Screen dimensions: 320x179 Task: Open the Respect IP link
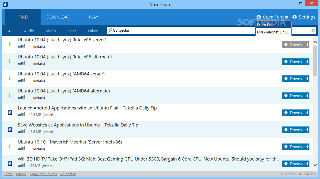(x=68, y=174)
